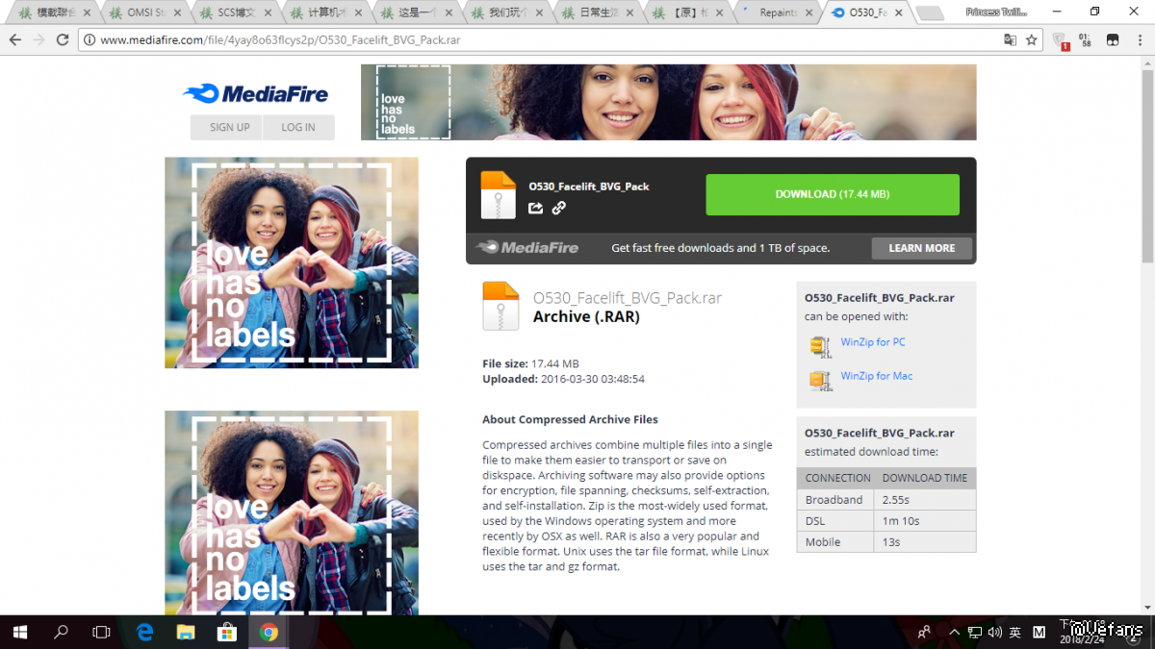Switch to the Repaints browser tab
This screenshot has height=649, width=1155.
point(776,12)
